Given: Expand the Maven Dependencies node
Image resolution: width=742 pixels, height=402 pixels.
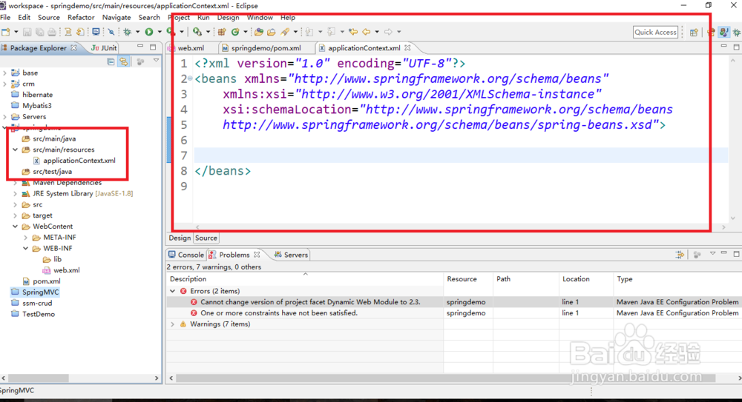Looking at the screenshot, I should pos(15,182).
